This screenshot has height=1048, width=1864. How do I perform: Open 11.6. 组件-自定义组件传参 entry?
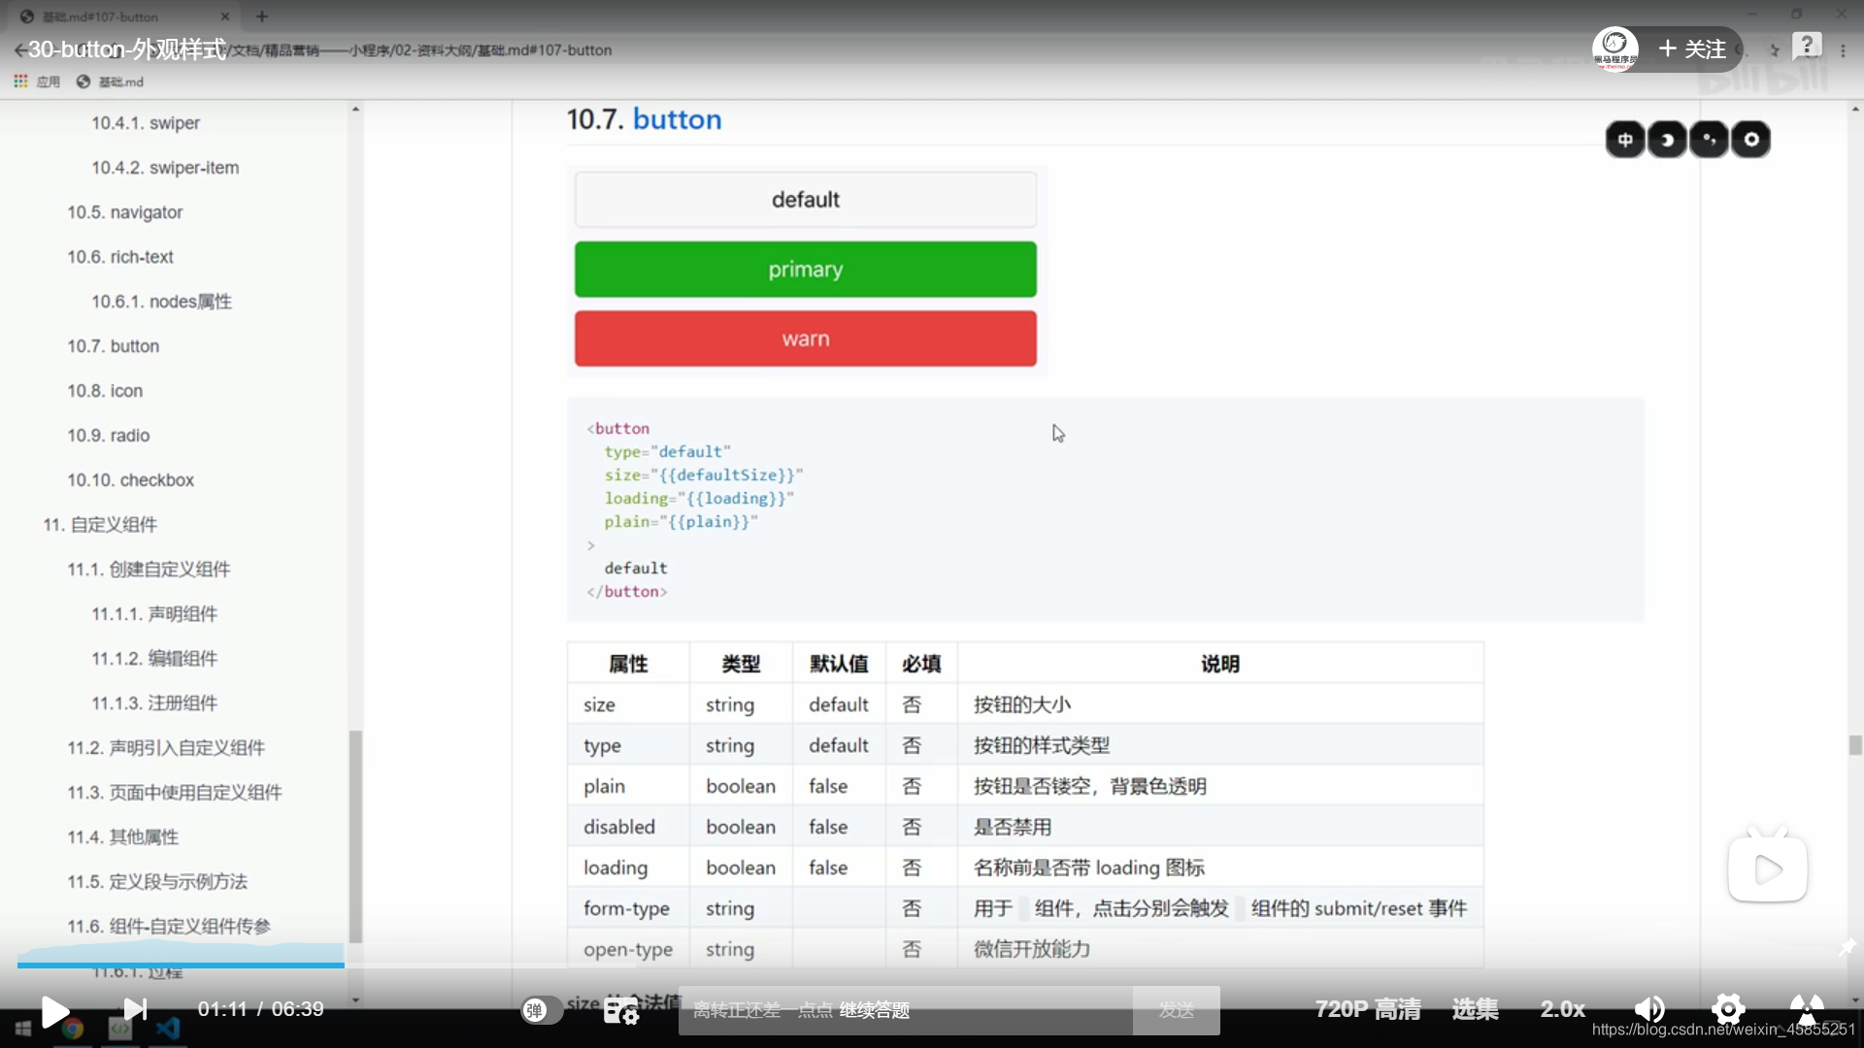[x=169, y=927]
